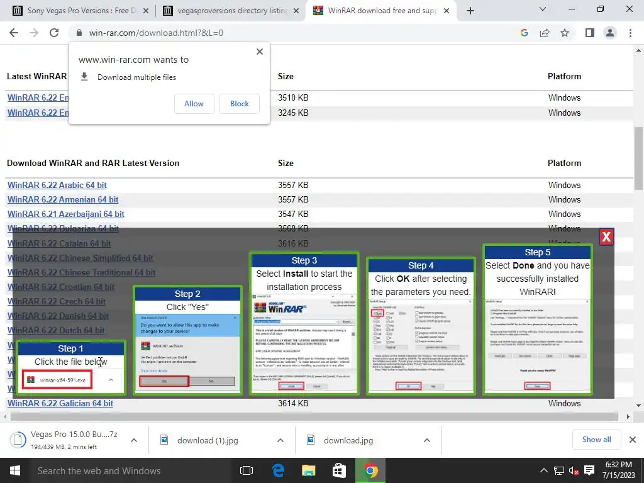Close the vegasproversions directory listing tab
The image size is (644, 483).
point(296,11)
